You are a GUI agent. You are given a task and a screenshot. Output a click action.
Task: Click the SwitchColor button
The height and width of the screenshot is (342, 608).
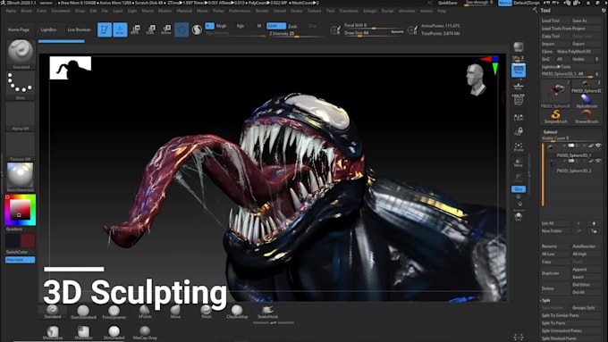(x=17, y=252)
